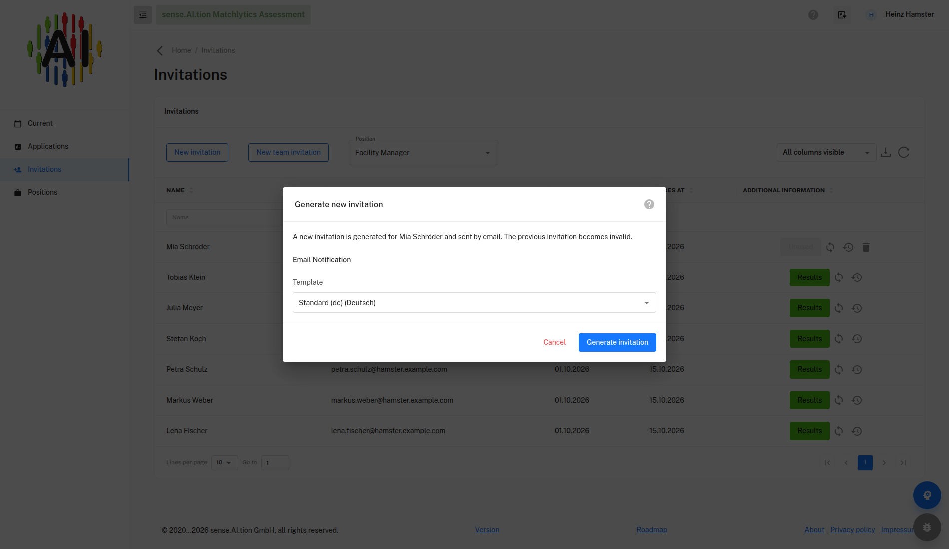This screenshot has height=549, width=949.
Task: Click the New team invitation button
Action: 288,152
